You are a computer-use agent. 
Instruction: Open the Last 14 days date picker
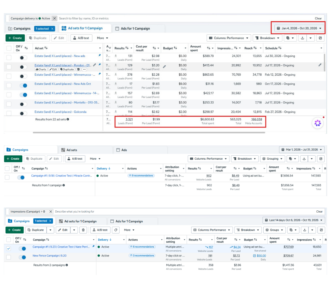[294, 220]
